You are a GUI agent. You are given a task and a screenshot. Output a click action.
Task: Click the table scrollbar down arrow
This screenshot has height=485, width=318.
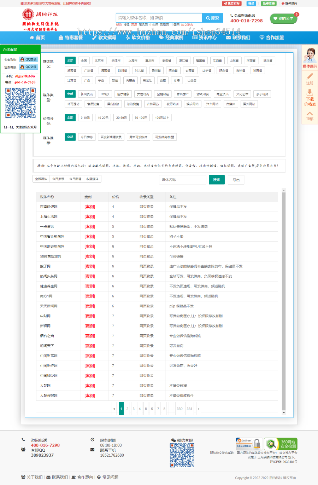click(283, 412)
